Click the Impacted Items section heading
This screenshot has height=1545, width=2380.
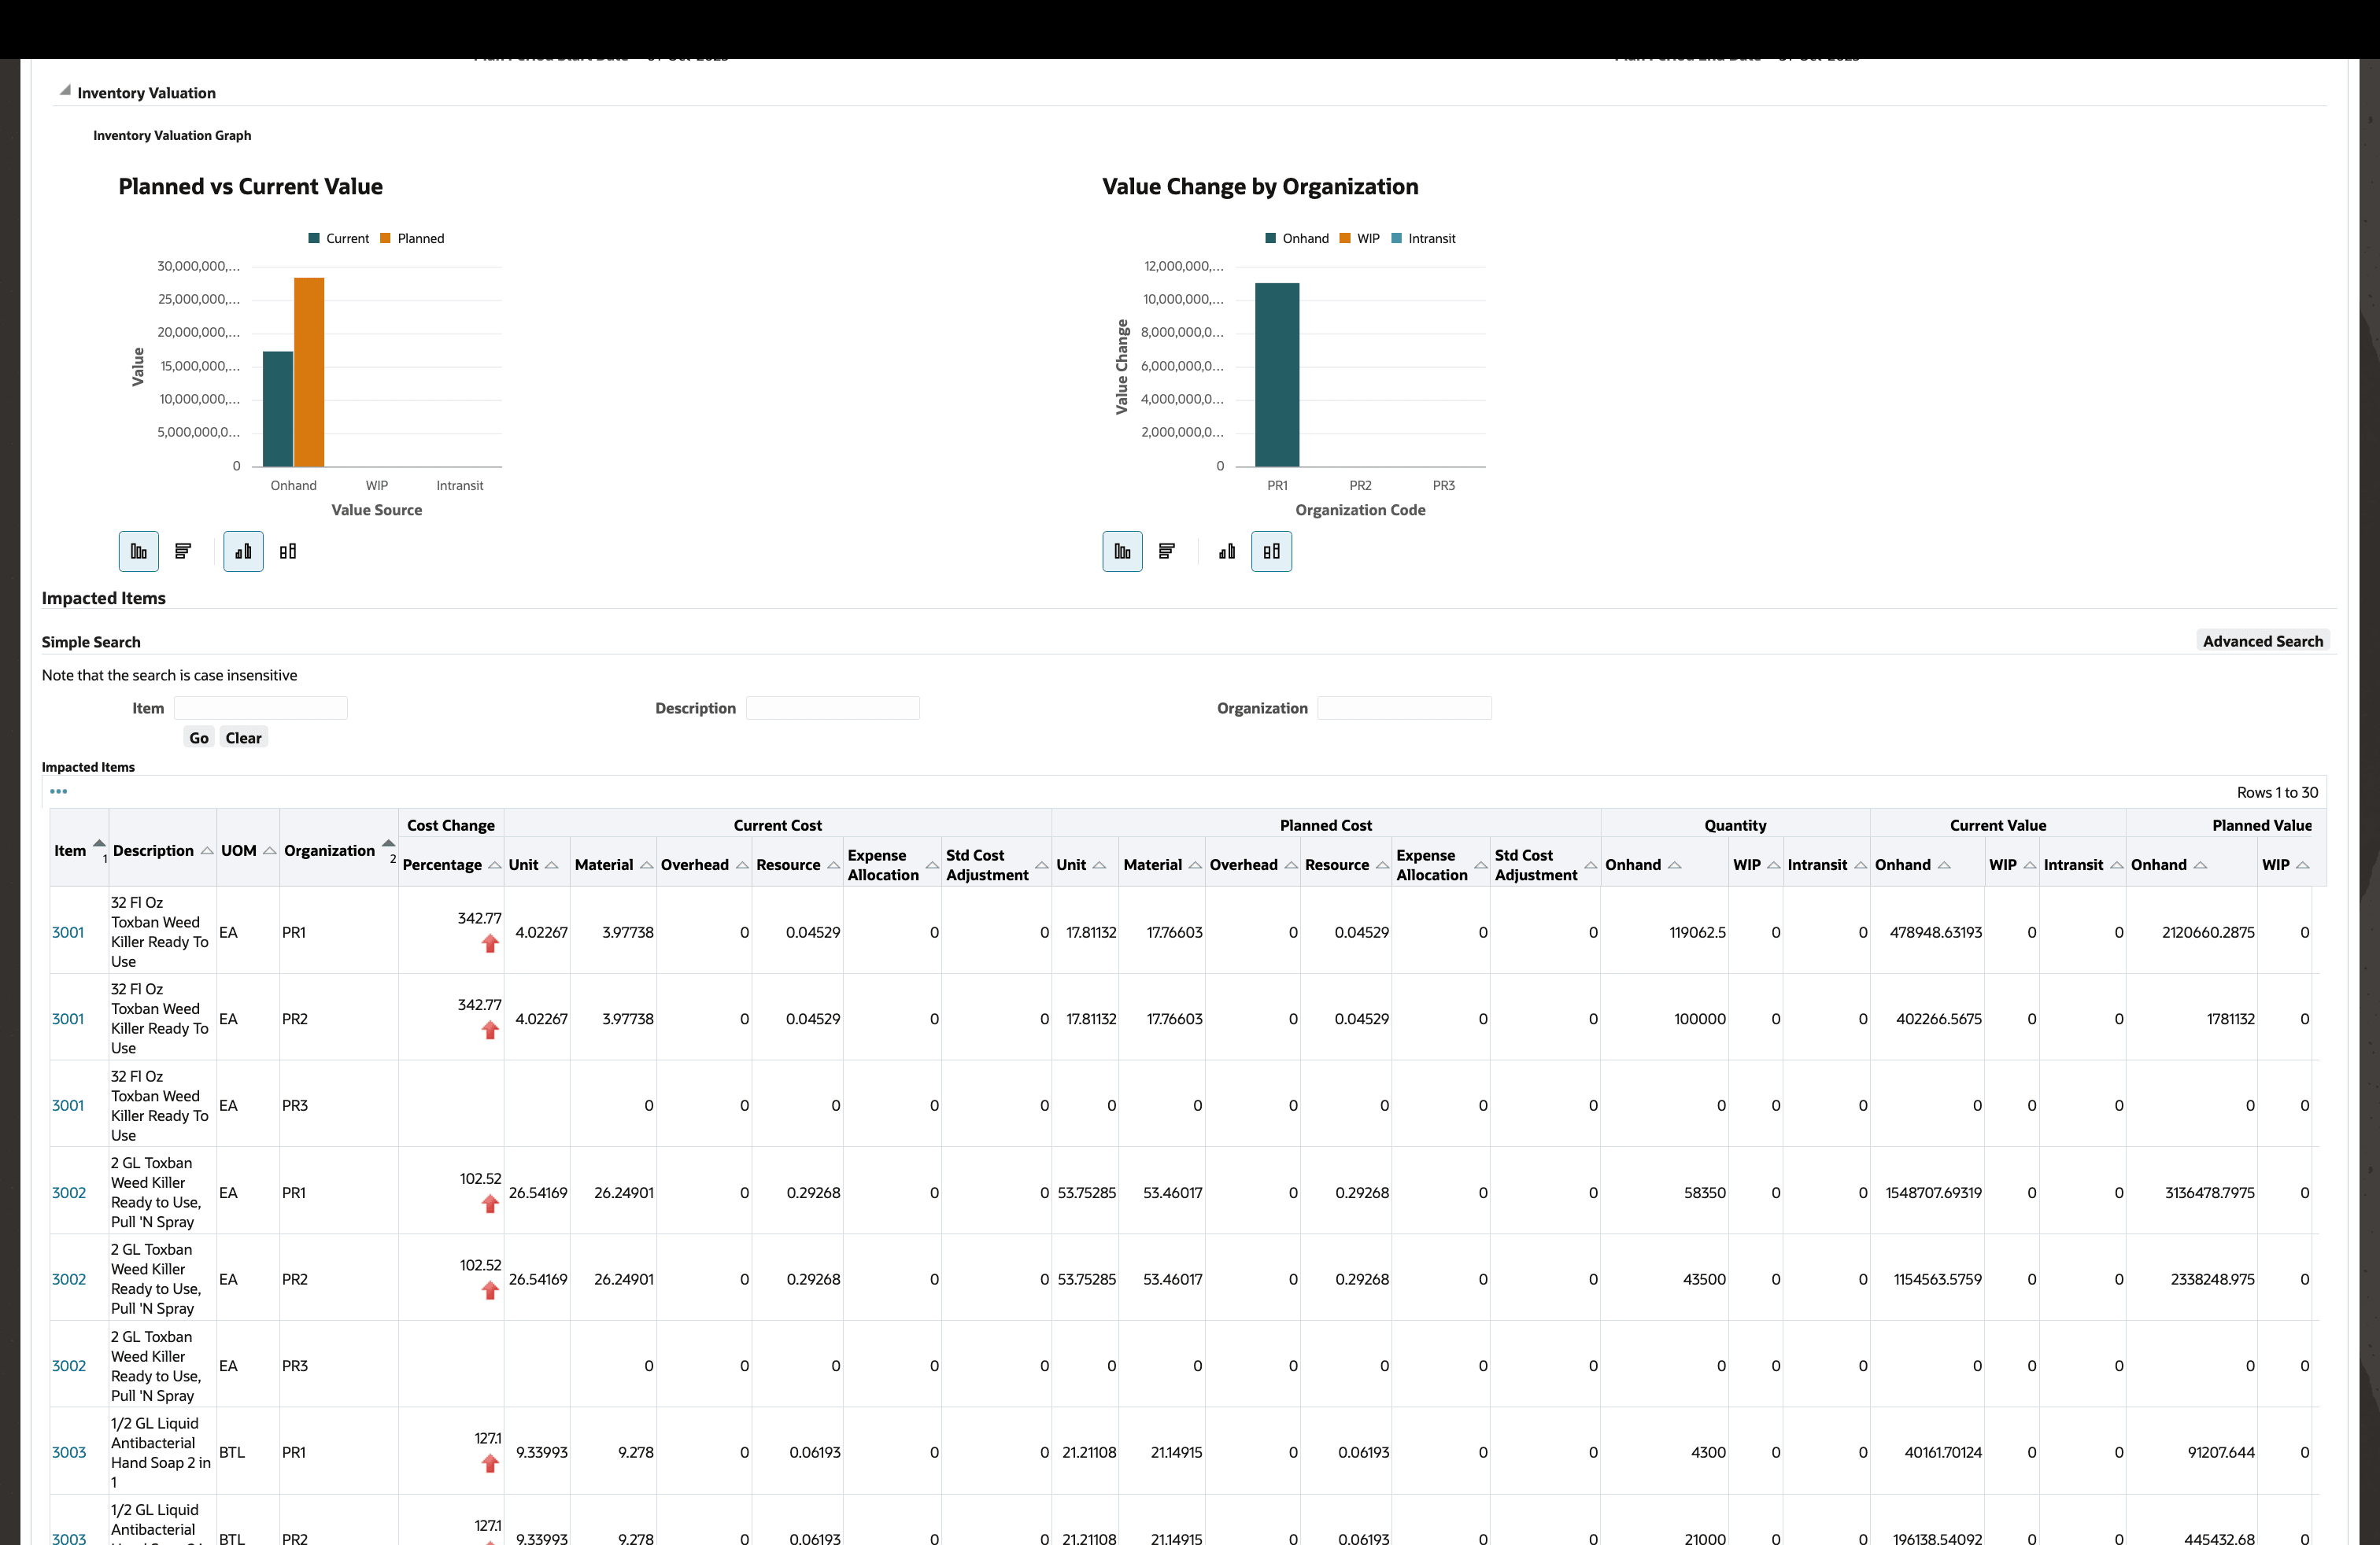coord(103,598)
